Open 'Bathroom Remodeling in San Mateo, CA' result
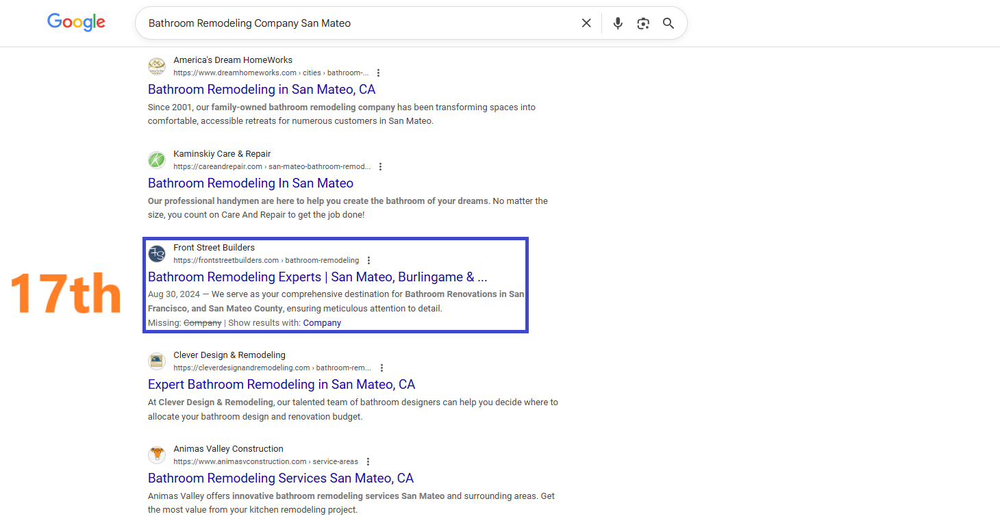 click(x=262, y=90)
